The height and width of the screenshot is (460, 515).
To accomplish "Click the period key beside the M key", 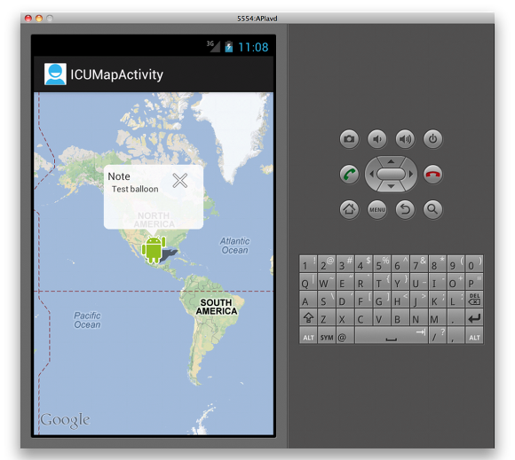I will 456,317.
